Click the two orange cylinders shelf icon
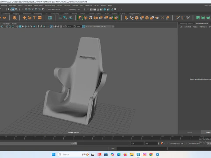The width and height of the screenshot is (211, 158). pos(96,18)
